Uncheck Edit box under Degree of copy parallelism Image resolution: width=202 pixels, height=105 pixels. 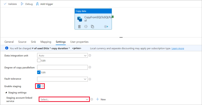tap(39, 72)
